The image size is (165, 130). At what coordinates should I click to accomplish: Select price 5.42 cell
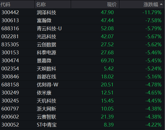click(109, 68)
